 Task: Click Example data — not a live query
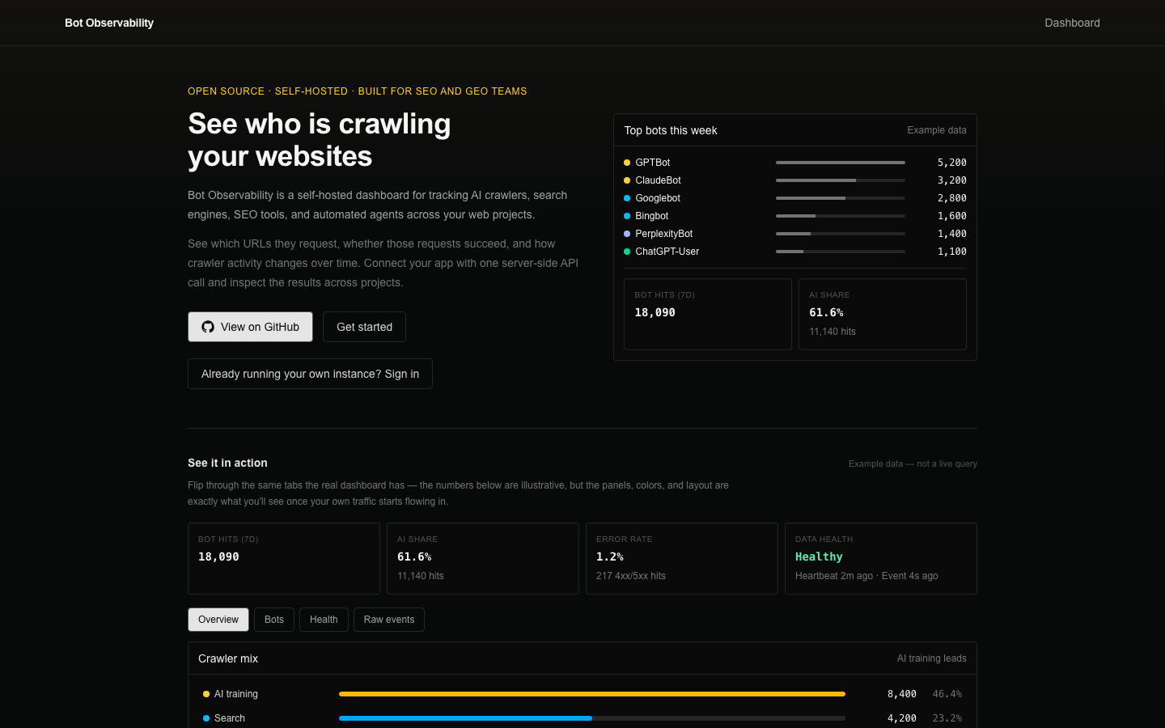[x=913, y=463]
